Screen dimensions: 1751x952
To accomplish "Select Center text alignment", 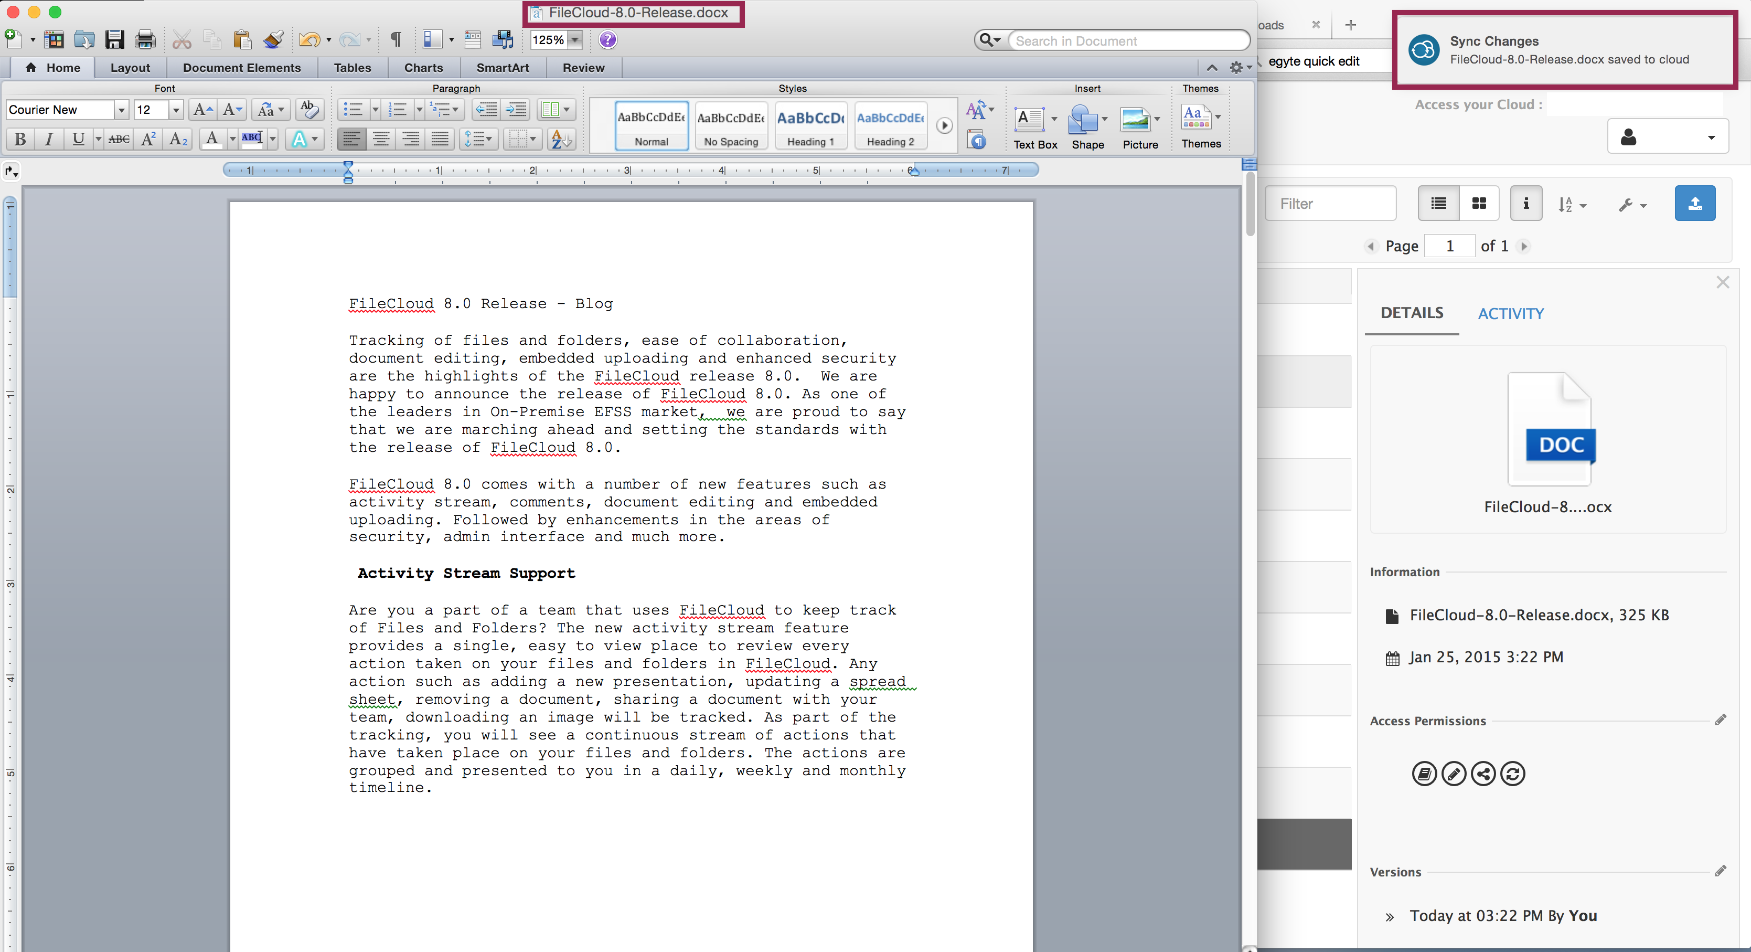I will pos(381,140).
